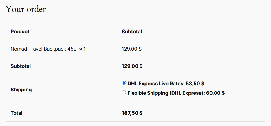The image size is (271, 126).
Task: Click the 60,00 $ shipping price
Action: [215, 93]
